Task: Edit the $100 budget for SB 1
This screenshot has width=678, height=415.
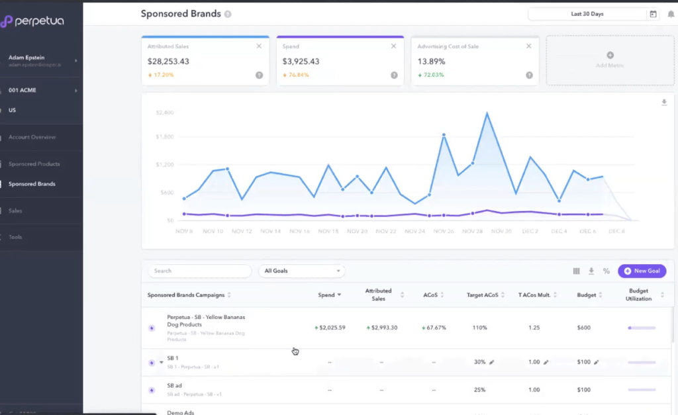Action: coord(597,362)
